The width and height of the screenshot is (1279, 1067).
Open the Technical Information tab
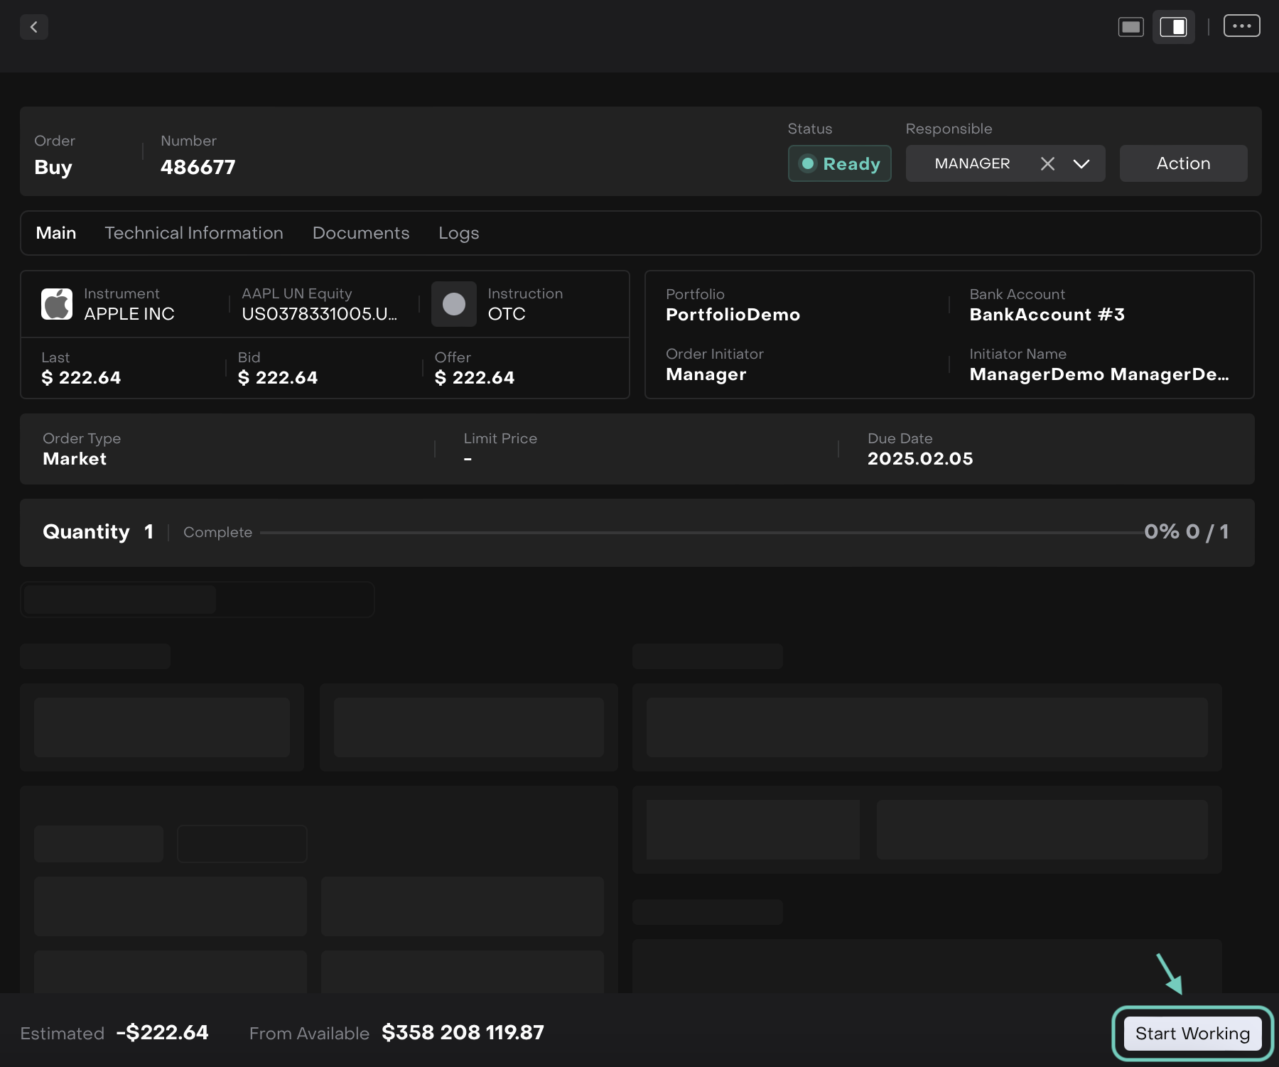pyautogui.click(x=194, y=233)
